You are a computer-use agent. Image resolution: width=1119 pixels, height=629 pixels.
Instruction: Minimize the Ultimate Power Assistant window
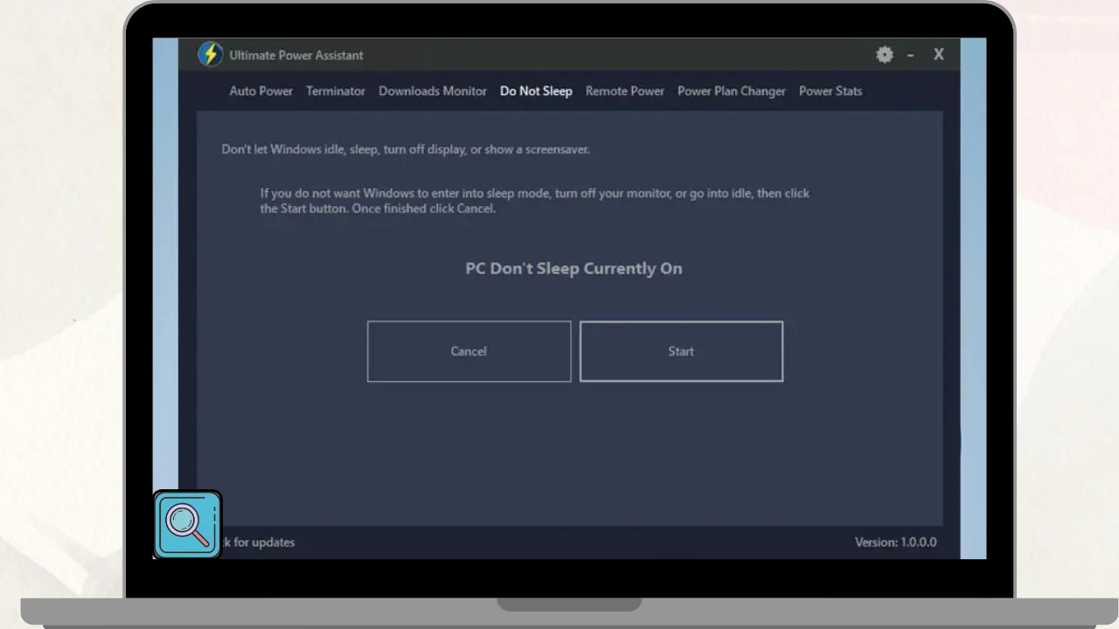(x=910, y=55)
